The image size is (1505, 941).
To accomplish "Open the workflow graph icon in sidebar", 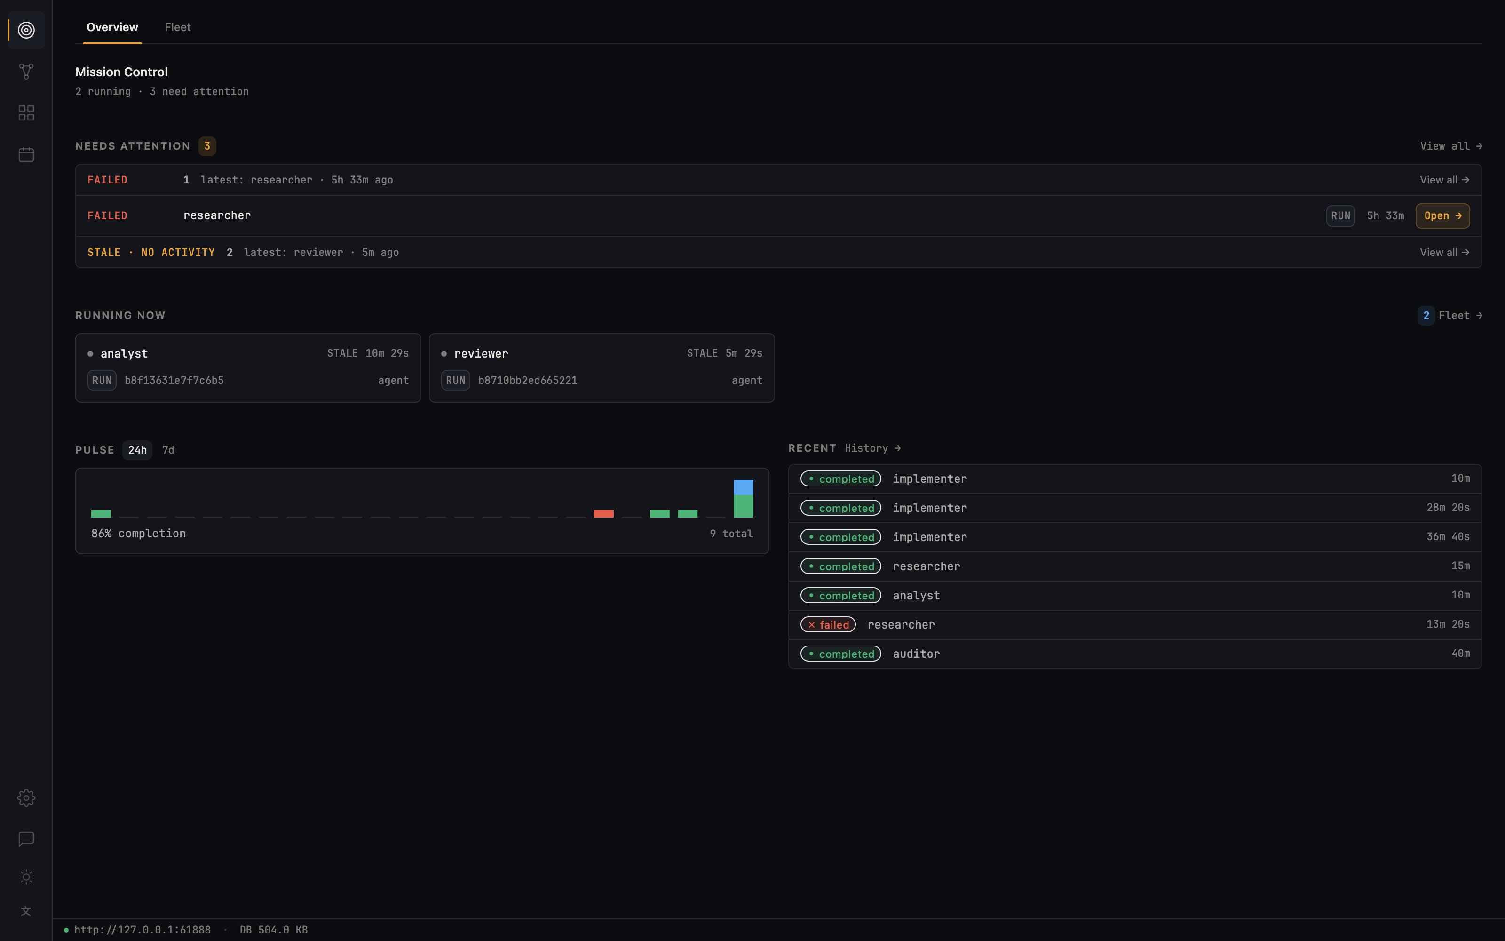I will click(26, 72).
